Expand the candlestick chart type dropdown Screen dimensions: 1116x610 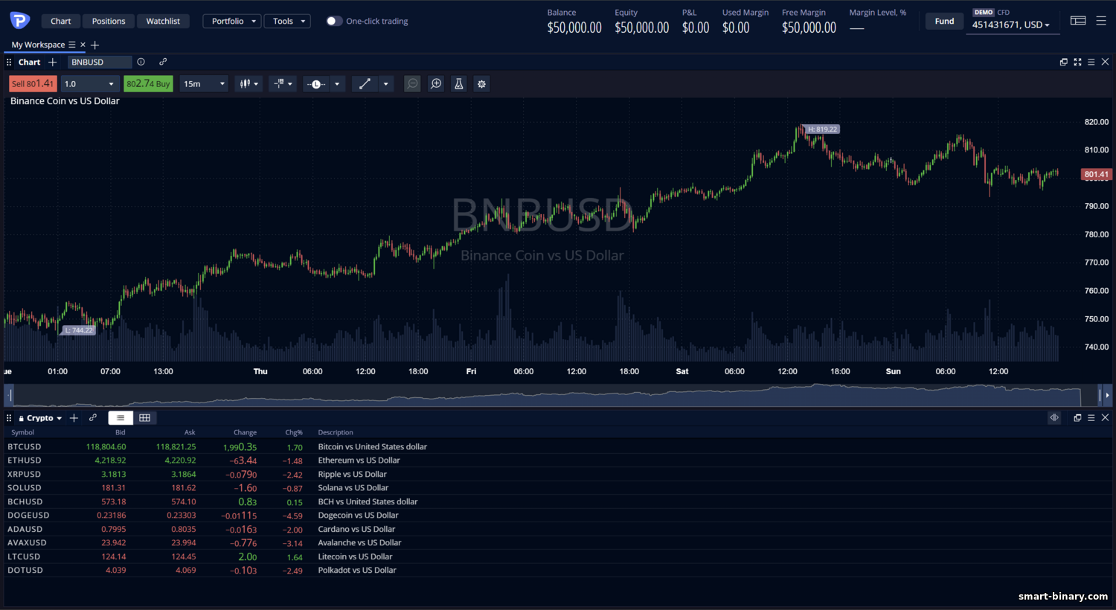click(x=248, y=84)
